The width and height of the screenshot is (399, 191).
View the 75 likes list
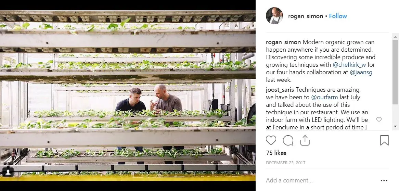276,153
